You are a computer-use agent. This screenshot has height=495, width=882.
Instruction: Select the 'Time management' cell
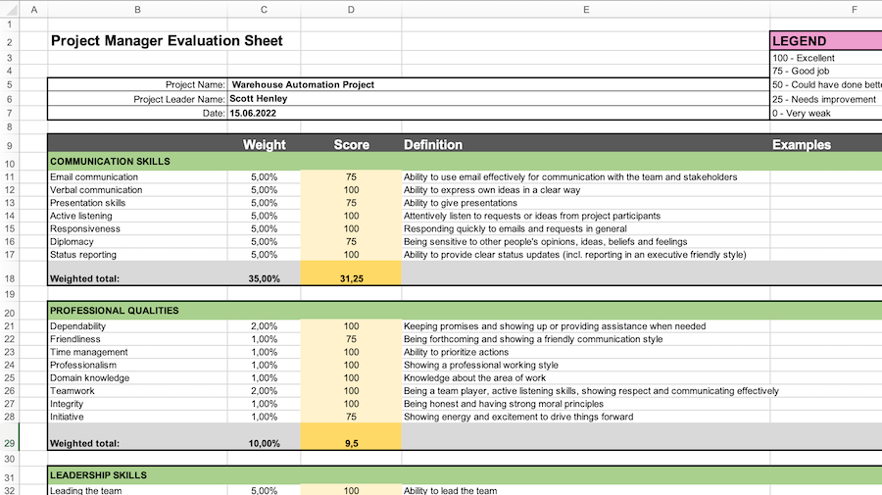pyautogui.click(x=138, y=352)
